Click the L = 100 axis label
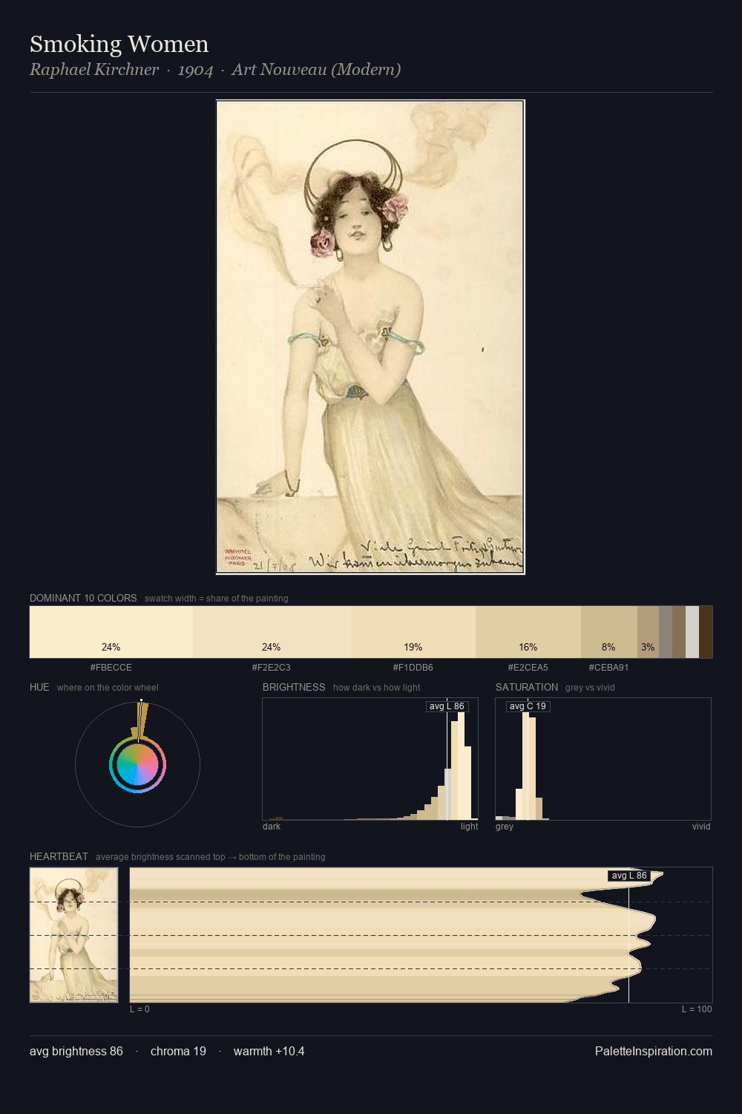Screen dimensions: 742x1114 [x=697, y=1009]
